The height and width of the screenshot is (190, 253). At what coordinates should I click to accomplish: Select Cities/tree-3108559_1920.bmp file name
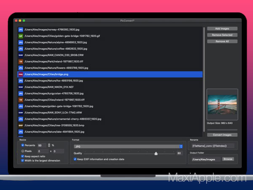(54, 125)
